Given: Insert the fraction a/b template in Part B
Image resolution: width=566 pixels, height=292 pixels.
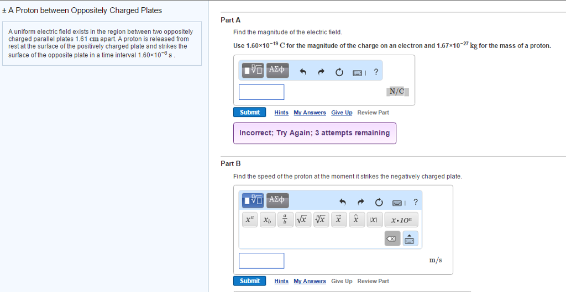Looking at the screenshot, I should coord(285,220).
